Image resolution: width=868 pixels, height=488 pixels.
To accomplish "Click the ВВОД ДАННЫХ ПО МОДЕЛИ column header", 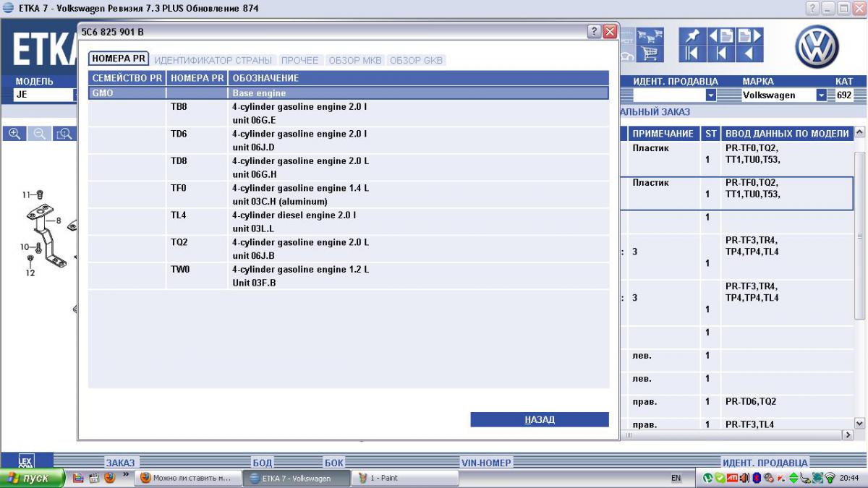I will 787,134.
